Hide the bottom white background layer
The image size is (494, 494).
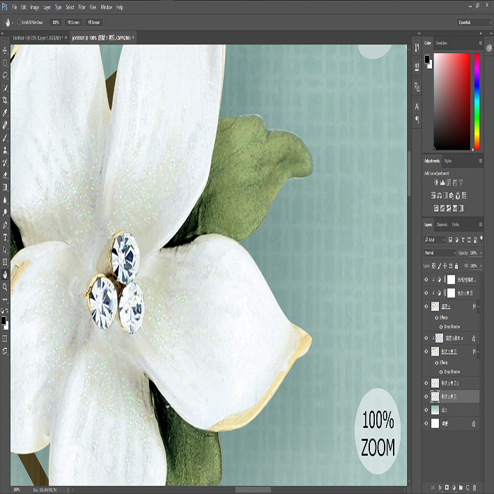[x=426, y=424]
